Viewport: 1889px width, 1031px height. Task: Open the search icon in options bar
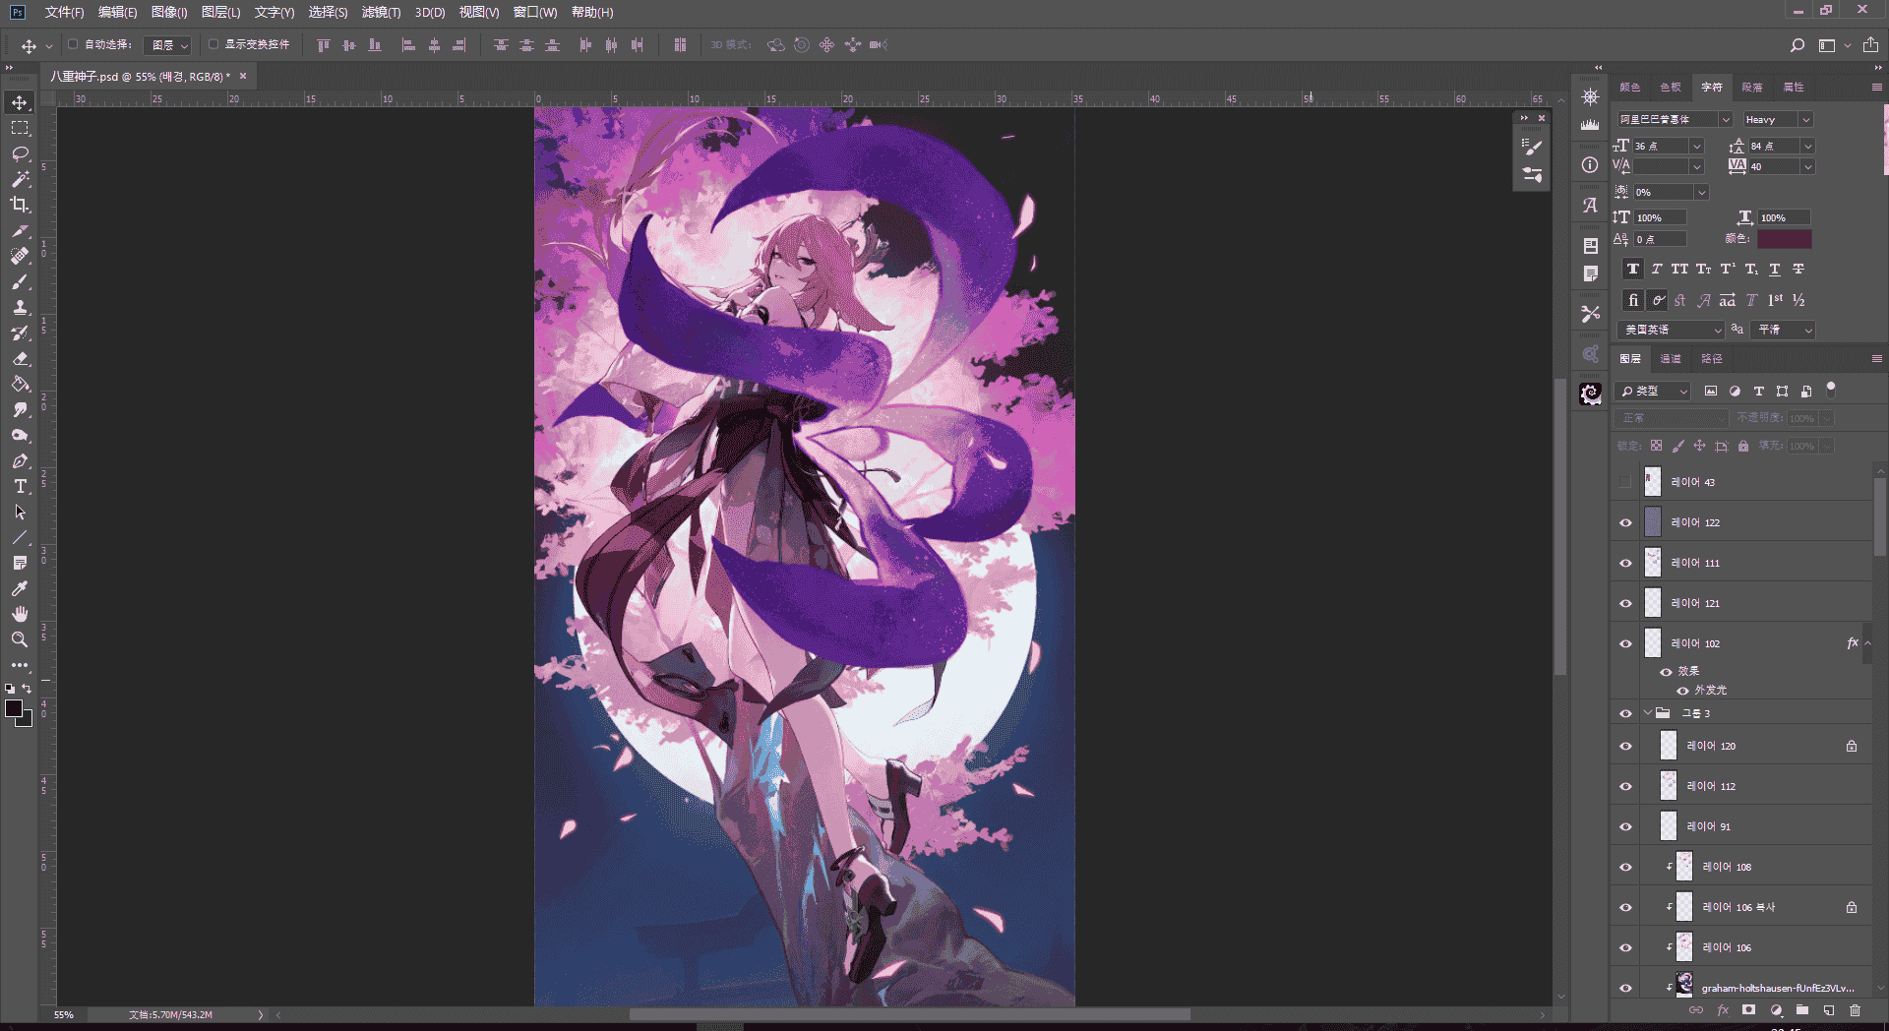(x=1797, y=45)
